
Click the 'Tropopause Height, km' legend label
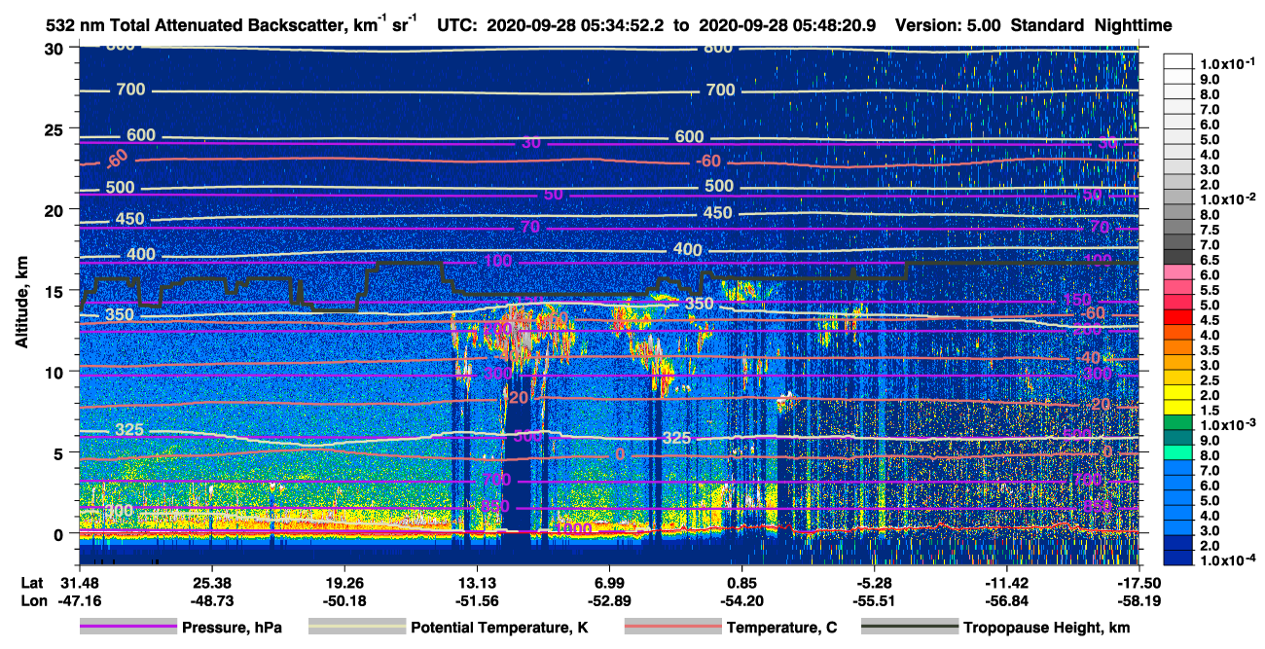(1046, 628)
